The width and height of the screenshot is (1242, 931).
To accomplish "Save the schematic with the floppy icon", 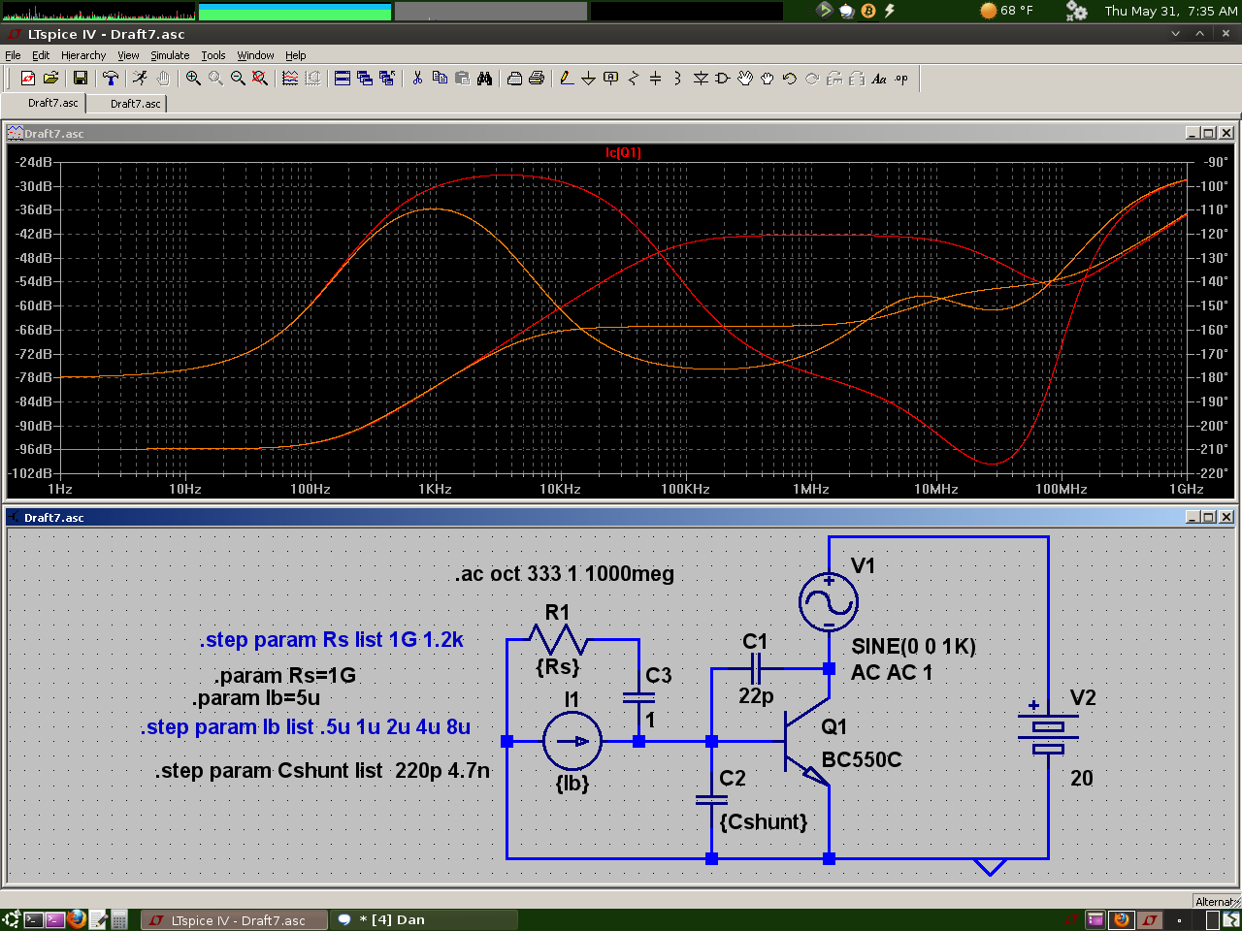I will point(81,79).
